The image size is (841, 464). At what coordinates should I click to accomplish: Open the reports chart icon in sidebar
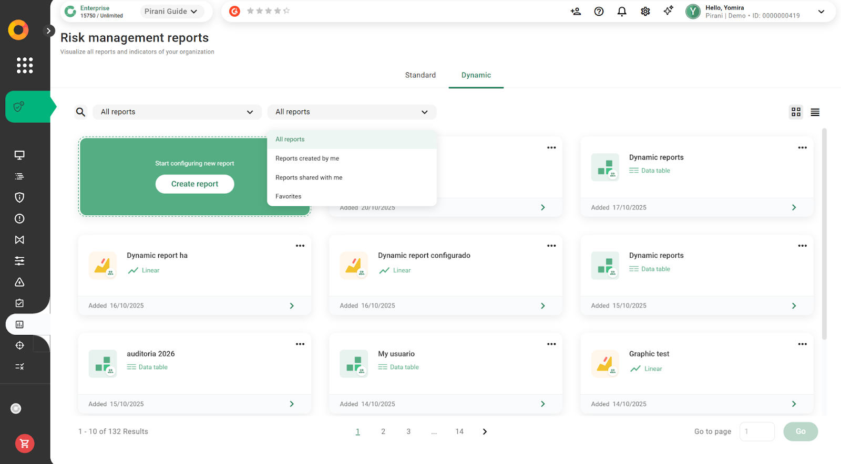pyautogui.click(x=19, y=324)
